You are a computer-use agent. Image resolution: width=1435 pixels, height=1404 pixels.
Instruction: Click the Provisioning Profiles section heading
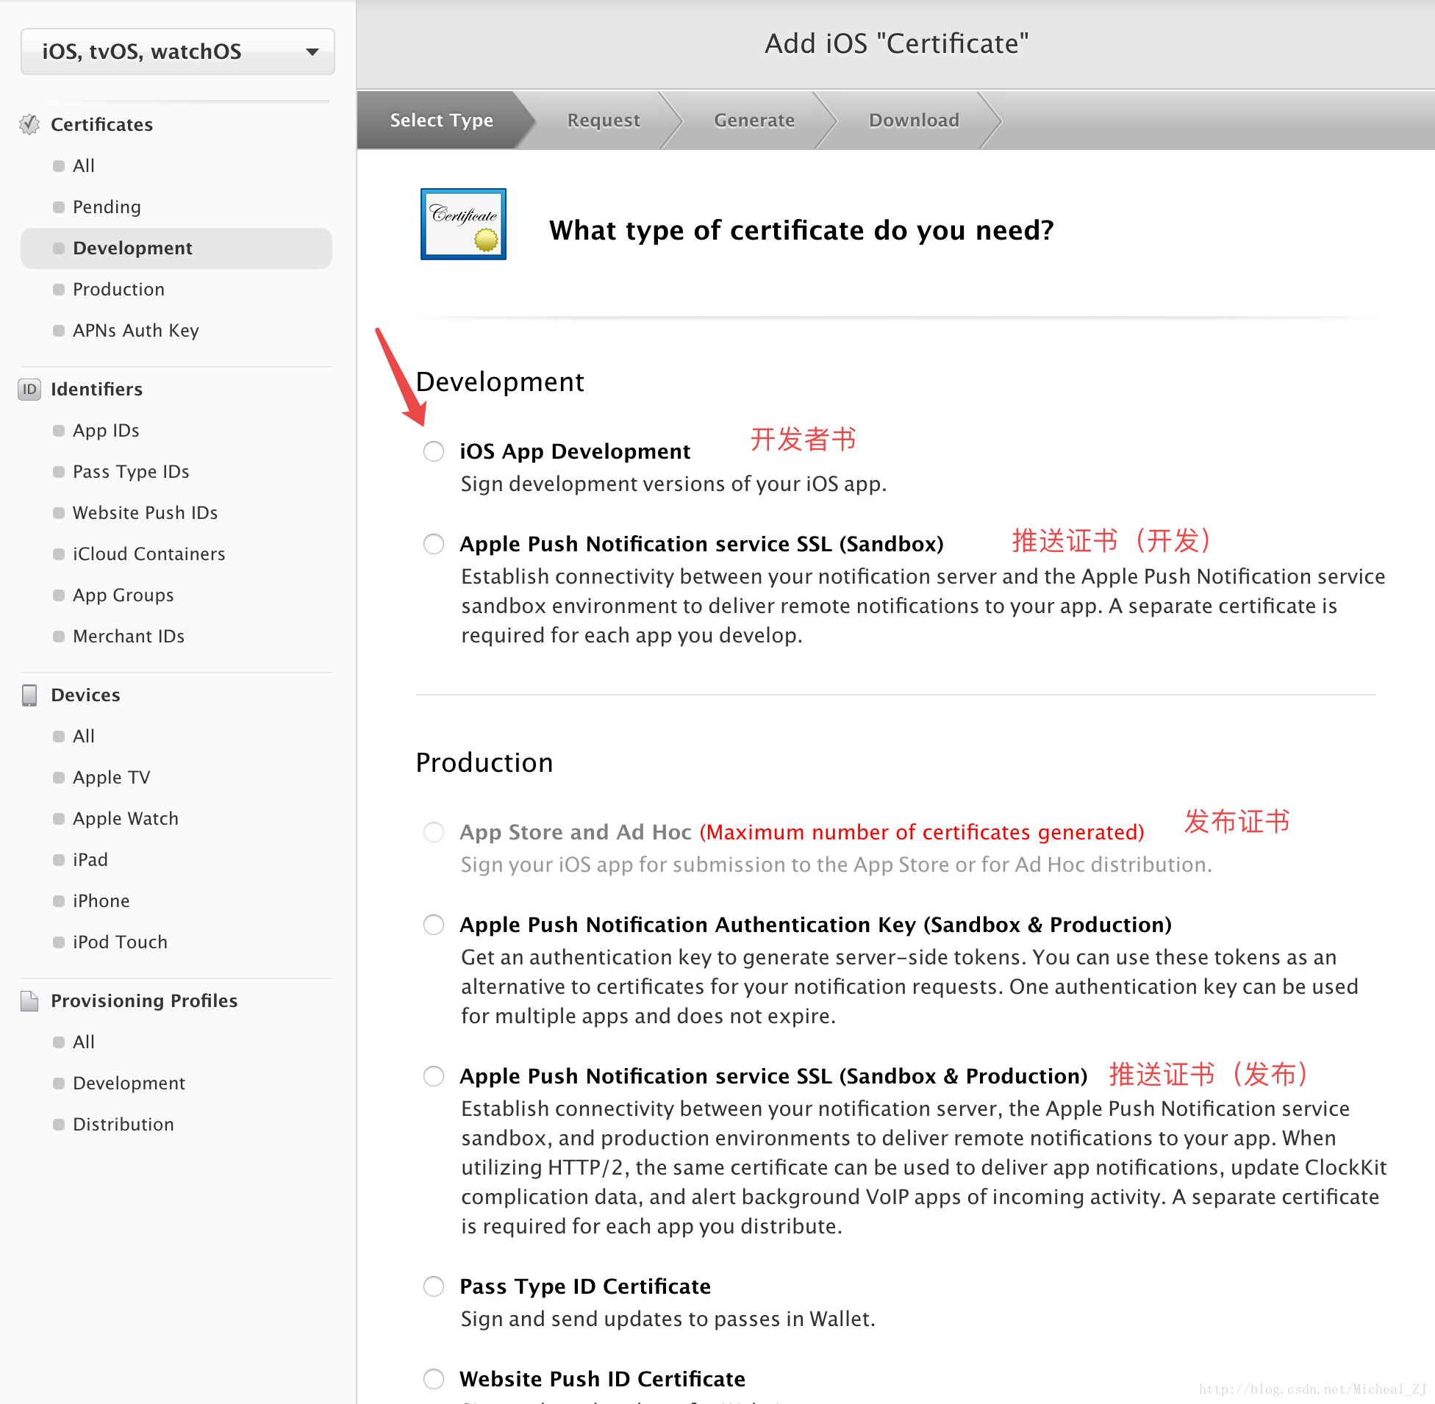(144, 1000)
